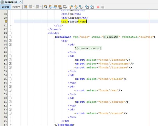Viewport: 158px width, 126px height.
Task: Go to the previous bookmark
Action: [x=71, y=7]
